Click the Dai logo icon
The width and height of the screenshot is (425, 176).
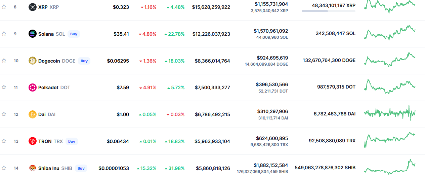(x=33, y=114)
